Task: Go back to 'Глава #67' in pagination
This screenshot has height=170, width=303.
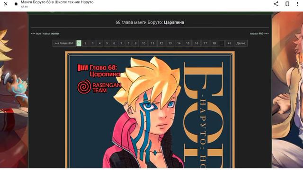Action: click(64, 43)
